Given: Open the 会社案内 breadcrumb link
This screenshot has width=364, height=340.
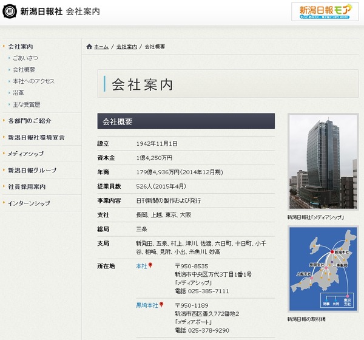Looking at the screenshot, I should tap(127, 47).
